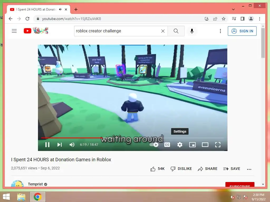View site info lock icon

coord(38,19)
